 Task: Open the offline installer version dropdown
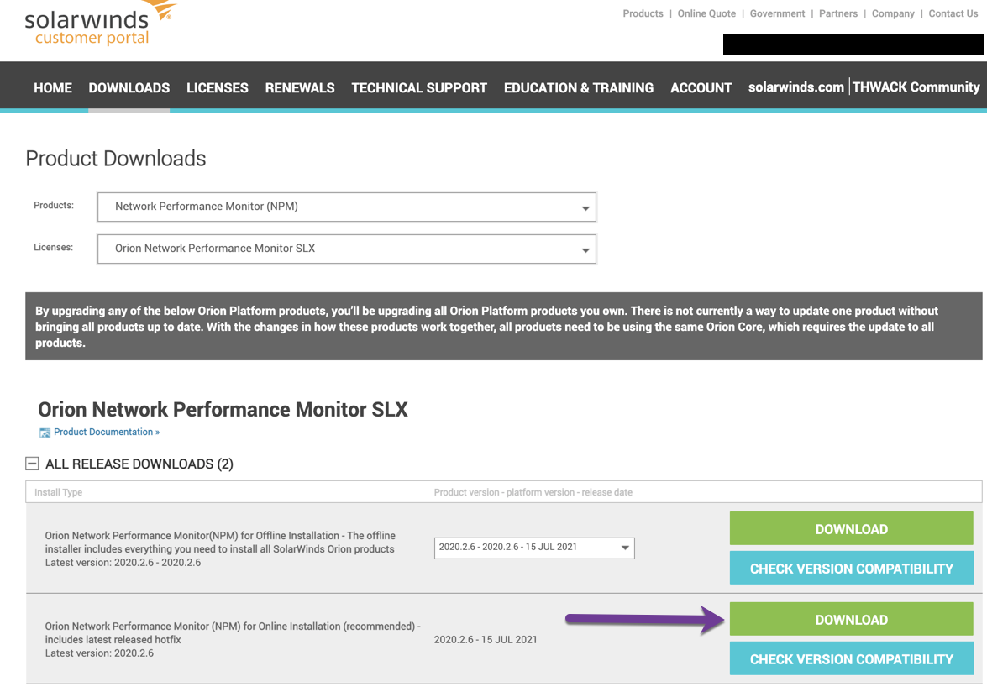pos(534,548)
